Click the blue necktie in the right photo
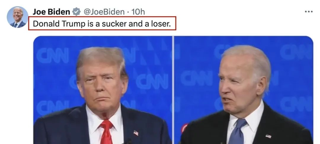320x144 pixels. pos(238,131)
